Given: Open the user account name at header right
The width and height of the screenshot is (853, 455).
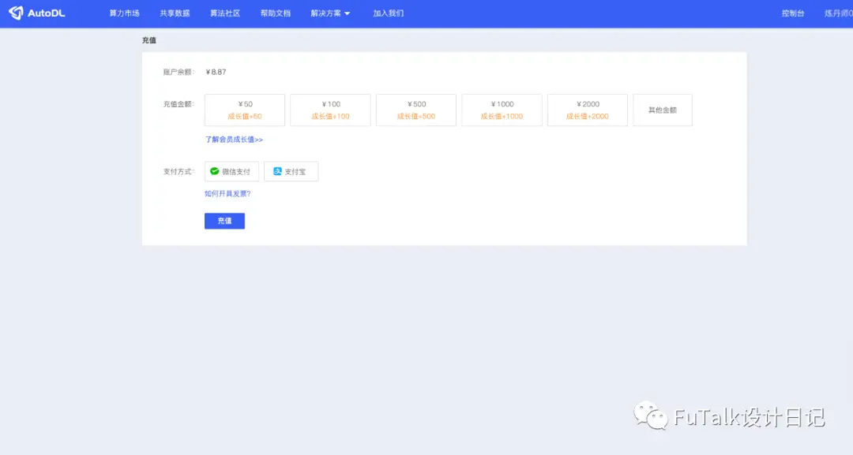Looking at the screenshot, I should point(838,13).
